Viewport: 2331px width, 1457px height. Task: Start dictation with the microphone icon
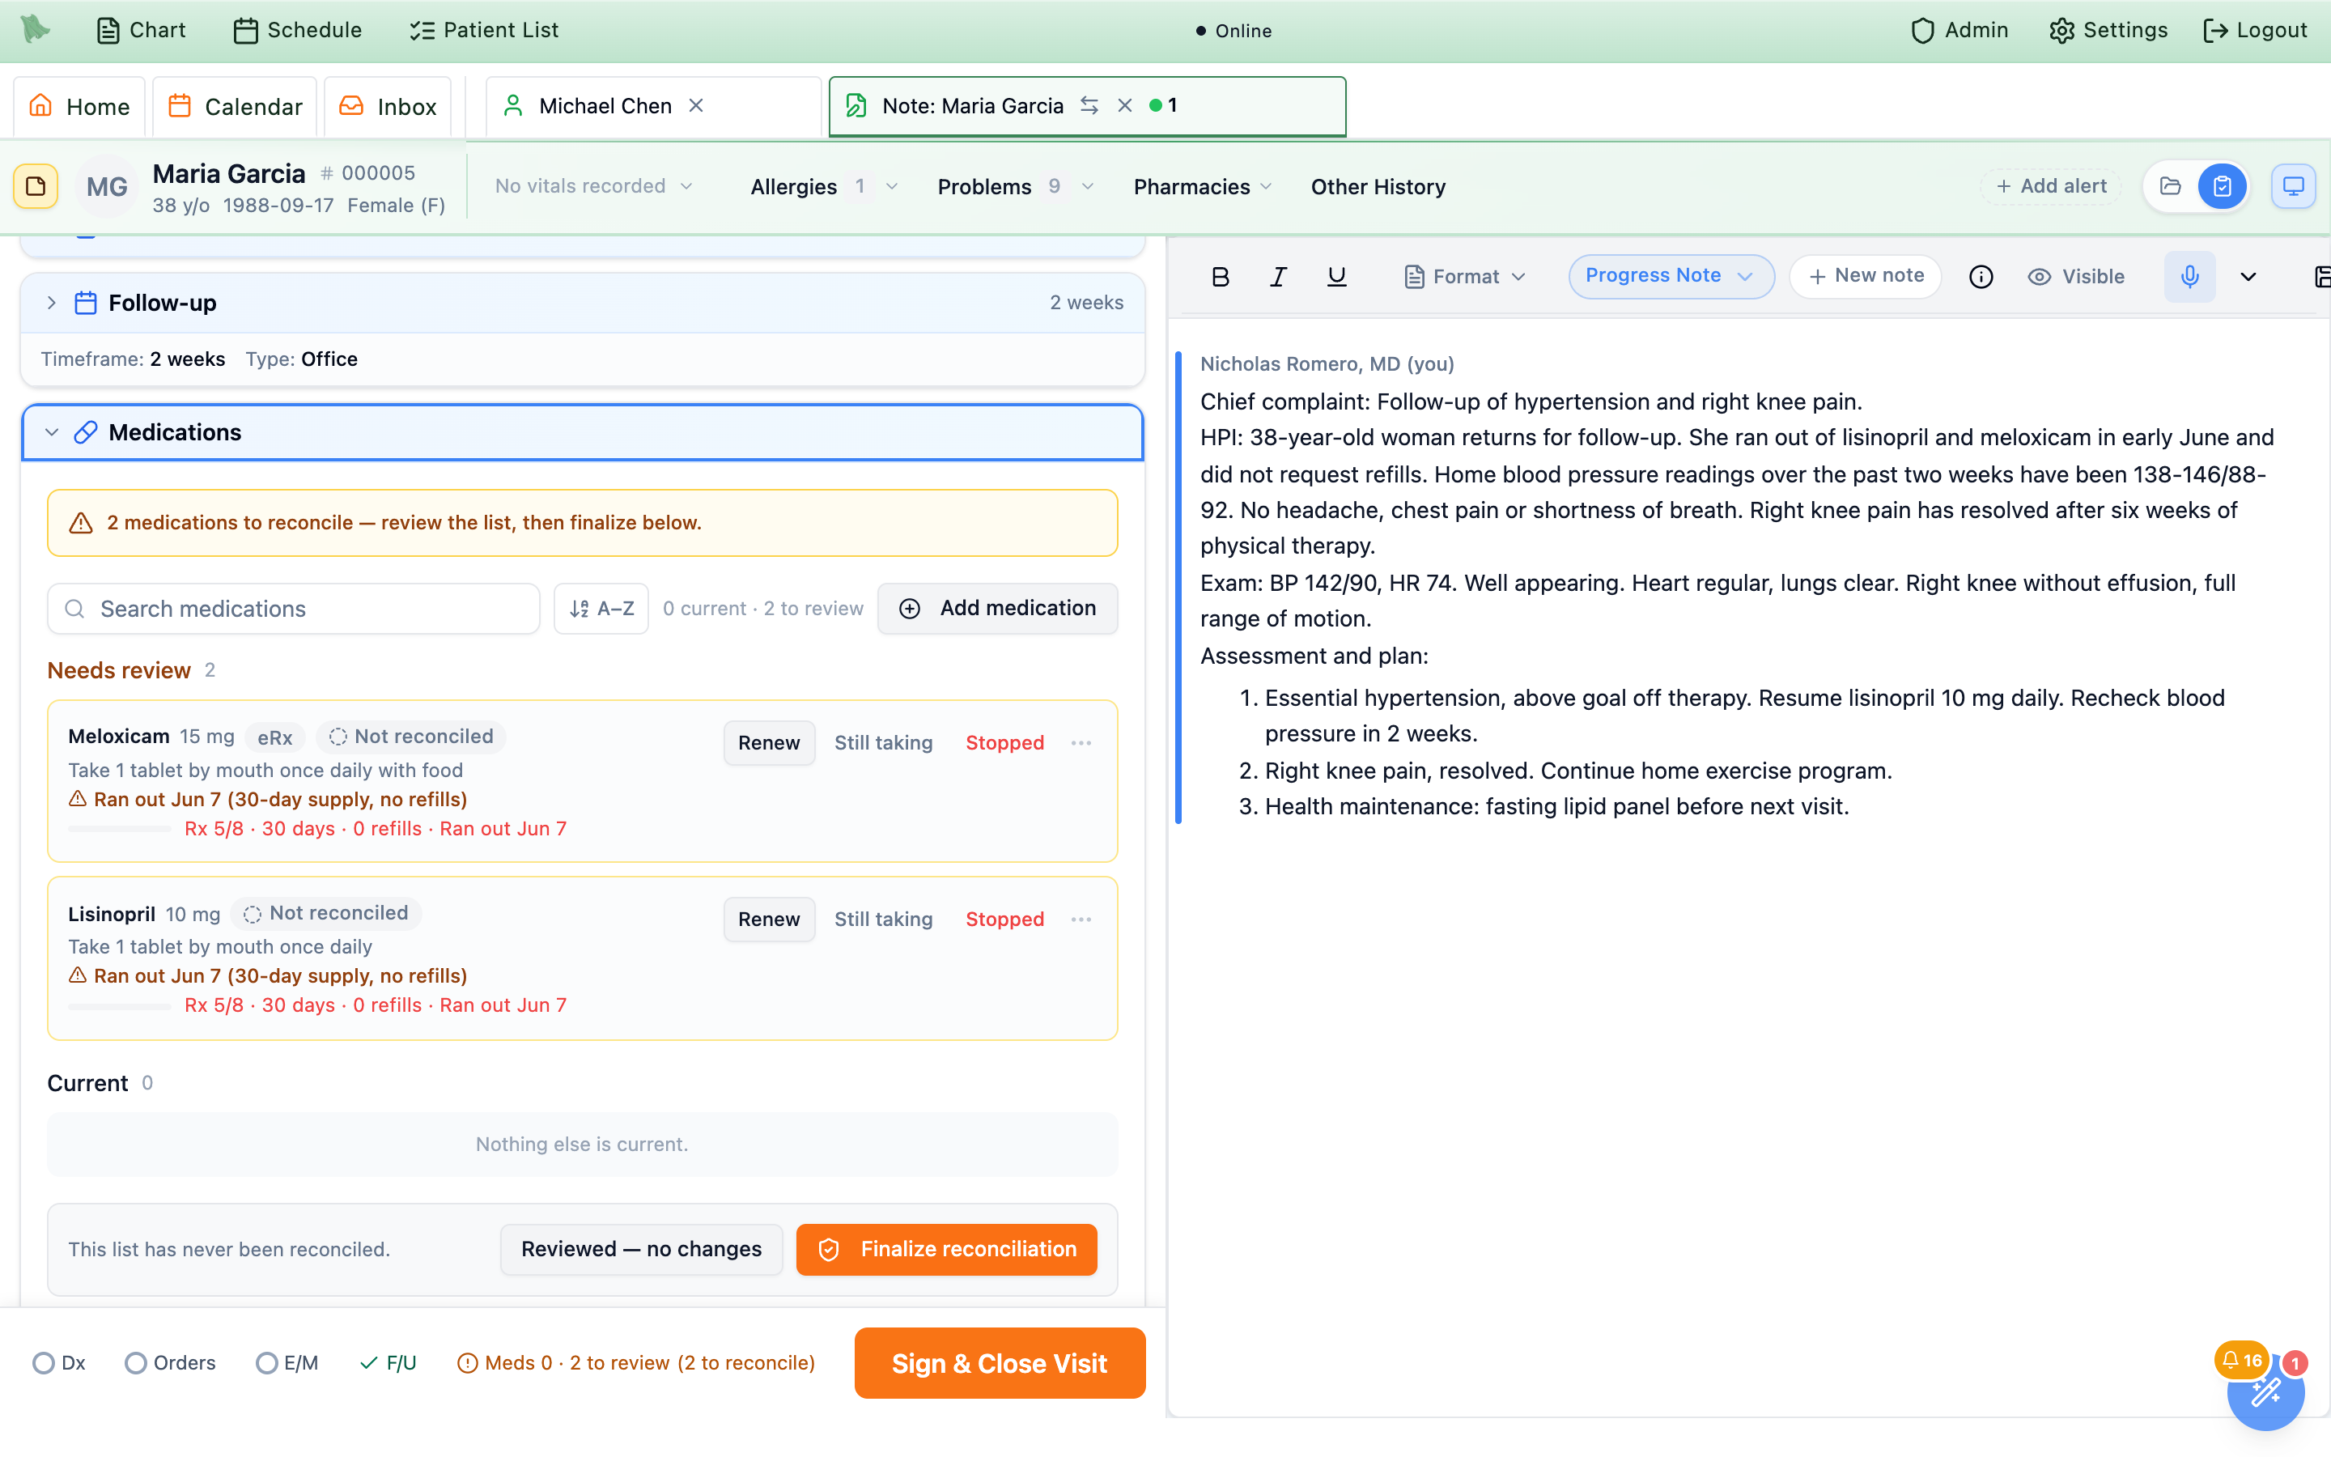2189,277
